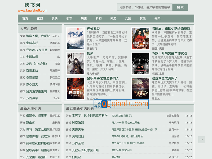This screenshot has height=159, width=212.
Task: Open 首页 home in navigation bar
Action: point(25,19)
